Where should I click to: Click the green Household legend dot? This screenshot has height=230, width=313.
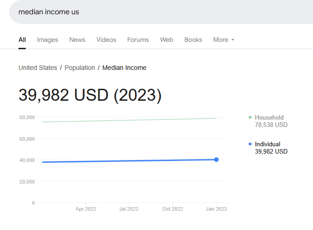(250, 118)
